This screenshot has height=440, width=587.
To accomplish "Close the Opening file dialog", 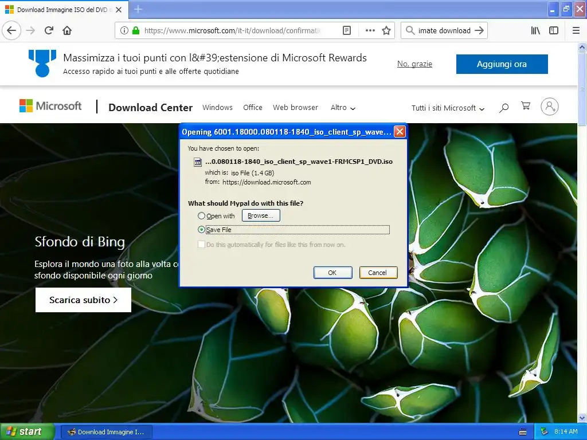I will tap(400, 131).
